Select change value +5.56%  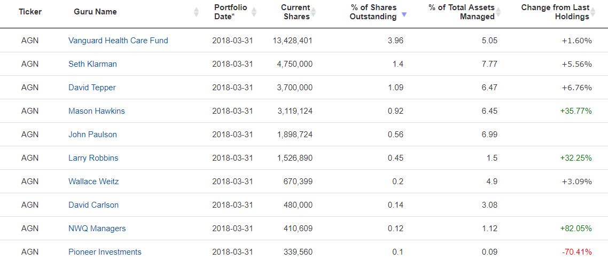click(x=576, y=64)
